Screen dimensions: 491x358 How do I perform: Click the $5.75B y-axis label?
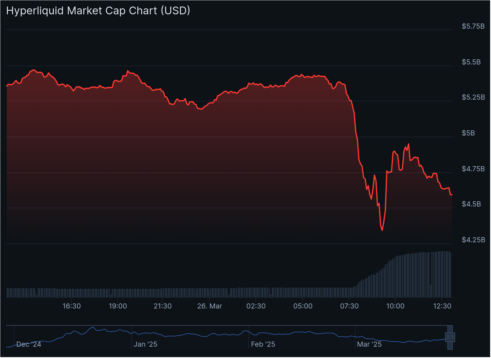tap(473, 26)
